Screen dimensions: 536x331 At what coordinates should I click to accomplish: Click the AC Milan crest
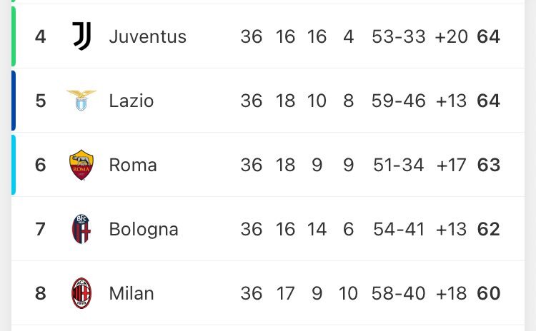(81, 293)
